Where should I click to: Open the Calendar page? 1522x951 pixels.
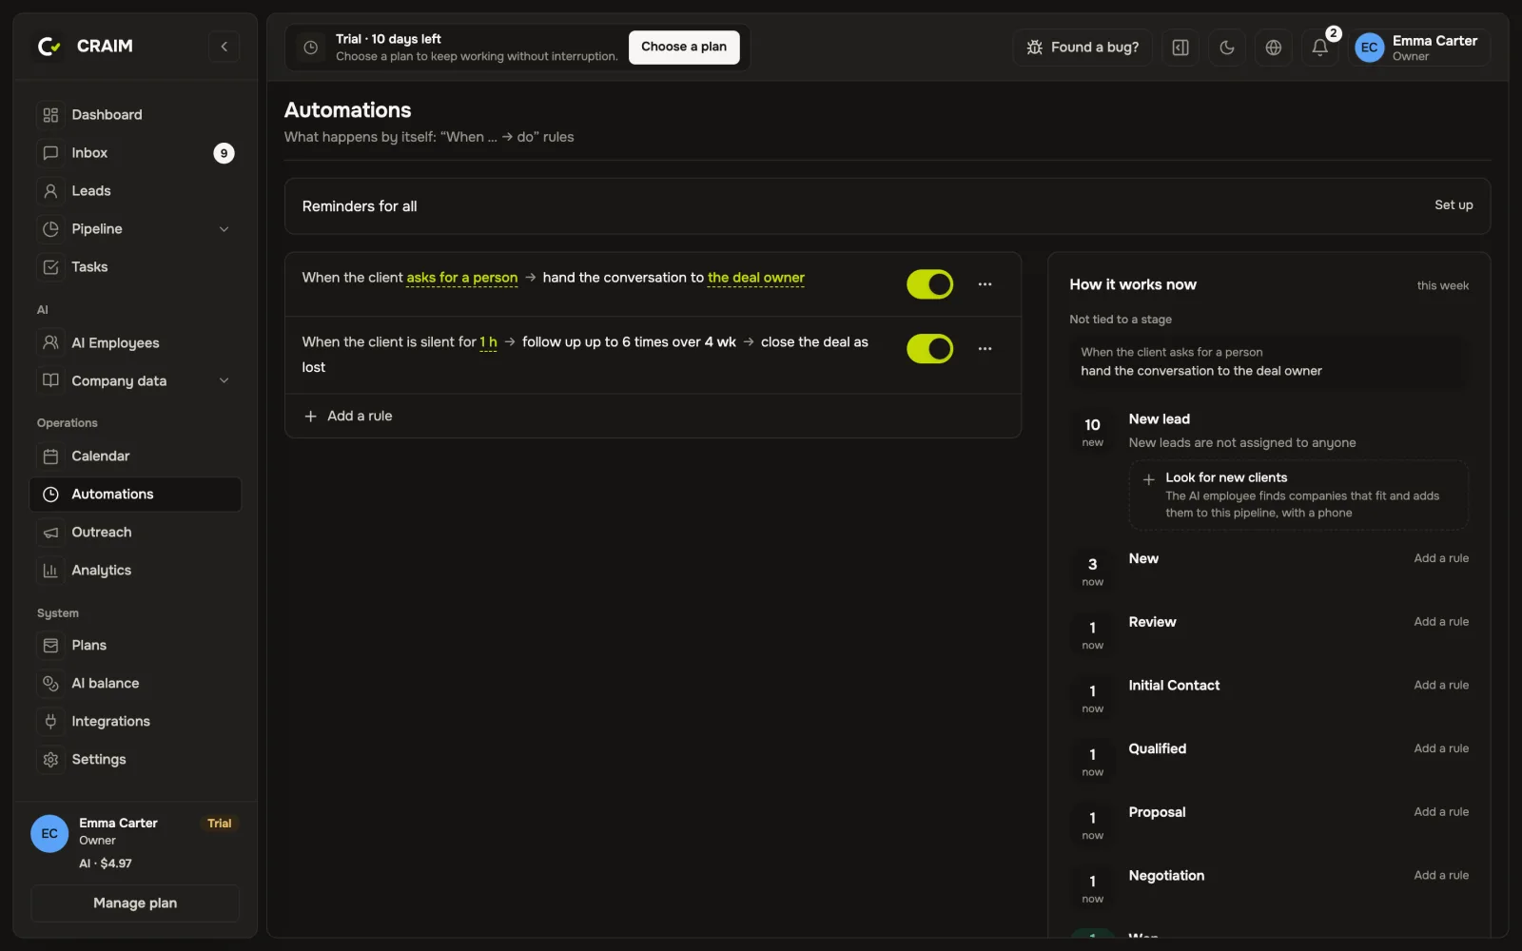(135, 456)
